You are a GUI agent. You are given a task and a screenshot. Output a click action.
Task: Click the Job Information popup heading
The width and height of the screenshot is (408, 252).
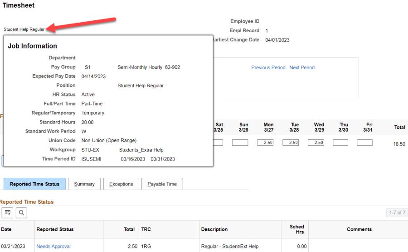32,46
